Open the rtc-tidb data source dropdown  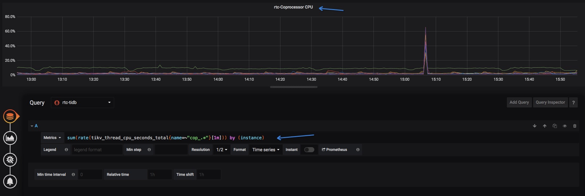tap(83, 102)
